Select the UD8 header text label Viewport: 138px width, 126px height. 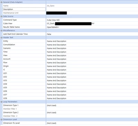[5, 98]
